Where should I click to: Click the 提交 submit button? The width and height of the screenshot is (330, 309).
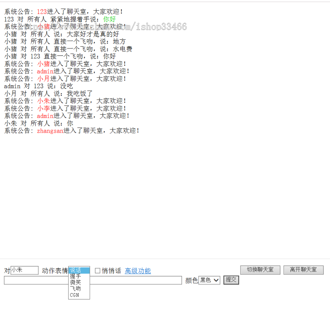pos(231,280)
